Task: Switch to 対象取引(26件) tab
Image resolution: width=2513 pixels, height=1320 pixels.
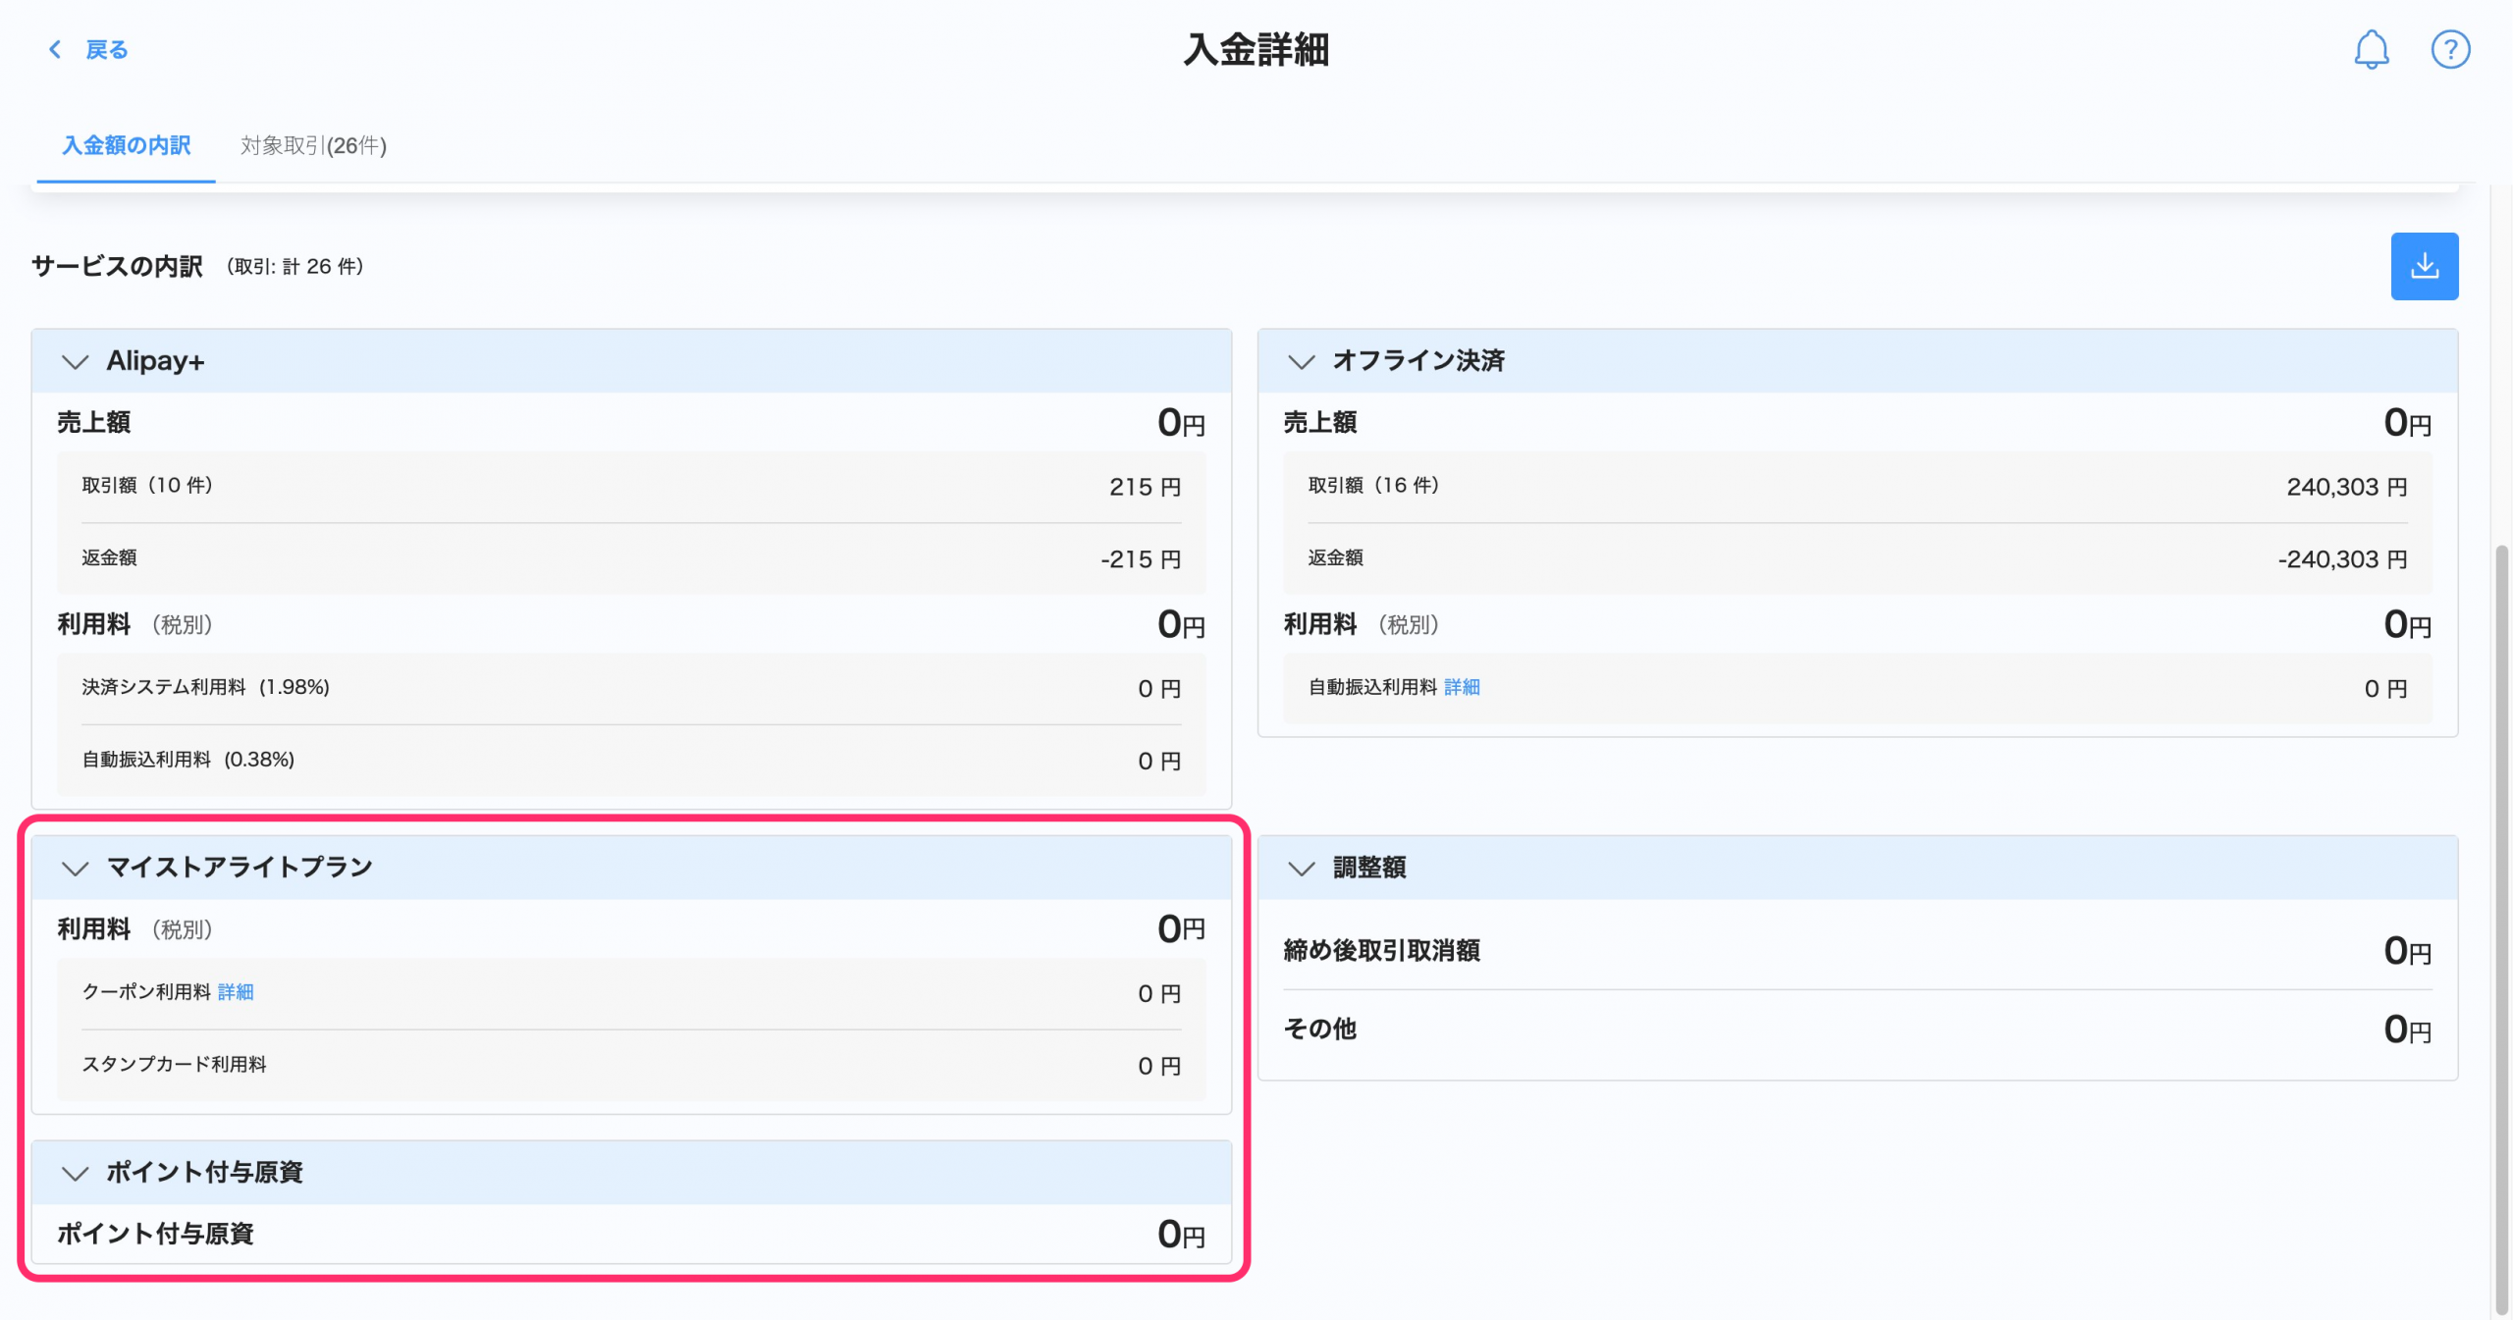Action: pyautogui.click(x=313, y=146)
